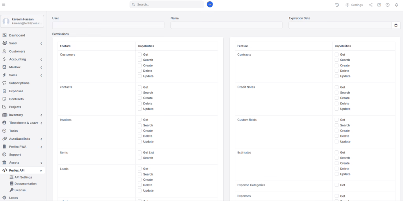Enable Get capability for Customers
This screenshot has height=201, width=403.
[x=140, y=55]
